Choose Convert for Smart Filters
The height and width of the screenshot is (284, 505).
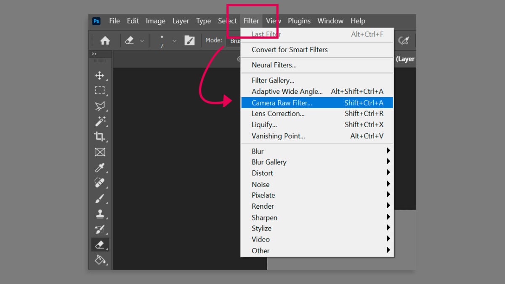317,50
